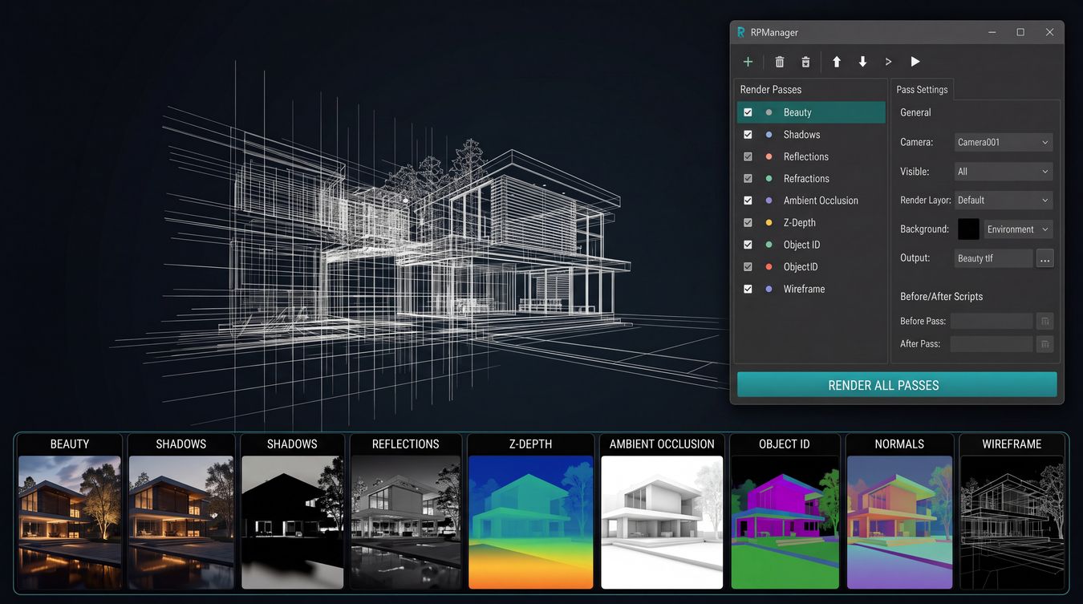Click the thin chevron arrow in toolbar
Image resolution: width=1083 pixels, height=604 pixels.
pyautogui.click(x=888, y=62)
